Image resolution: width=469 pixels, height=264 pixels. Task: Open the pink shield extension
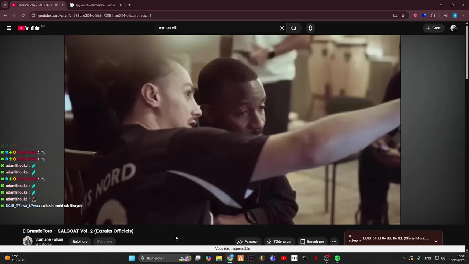coord(415,15)
